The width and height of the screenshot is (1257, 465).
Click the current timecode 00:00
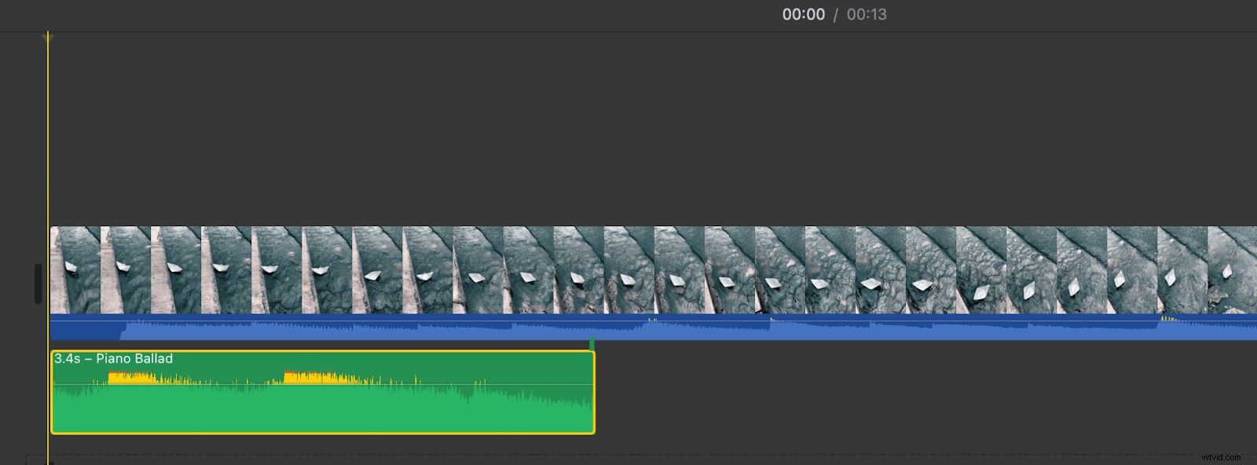click(x=803, y=14)
